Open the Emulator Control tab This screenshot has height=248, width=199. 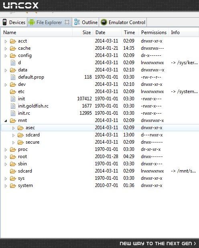123,22
